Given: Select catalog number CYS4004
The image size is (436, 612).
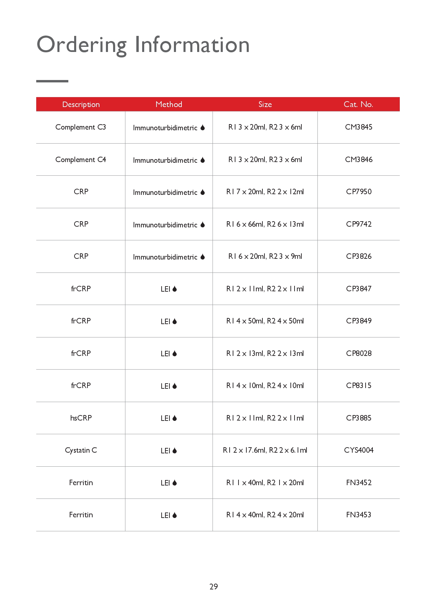Looking at the screenshot, I should click(x=359, y=450).
